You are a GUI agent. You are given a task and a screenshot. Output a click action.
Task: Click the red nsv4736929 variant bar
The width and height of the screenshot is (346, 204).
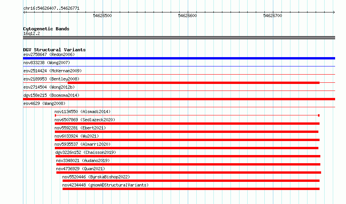[x=189, y=173]
